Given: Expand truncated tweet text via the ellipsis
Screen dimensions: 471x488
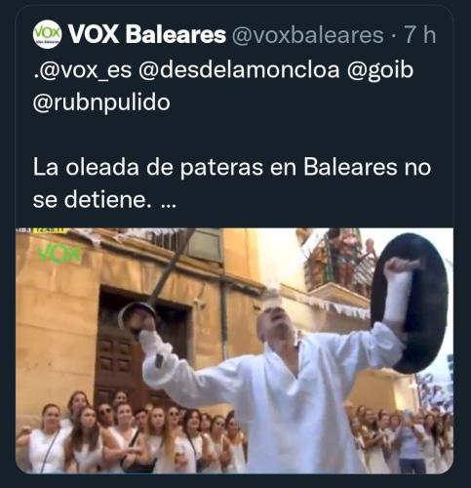Looking at the screenshot, I should 169,204.
